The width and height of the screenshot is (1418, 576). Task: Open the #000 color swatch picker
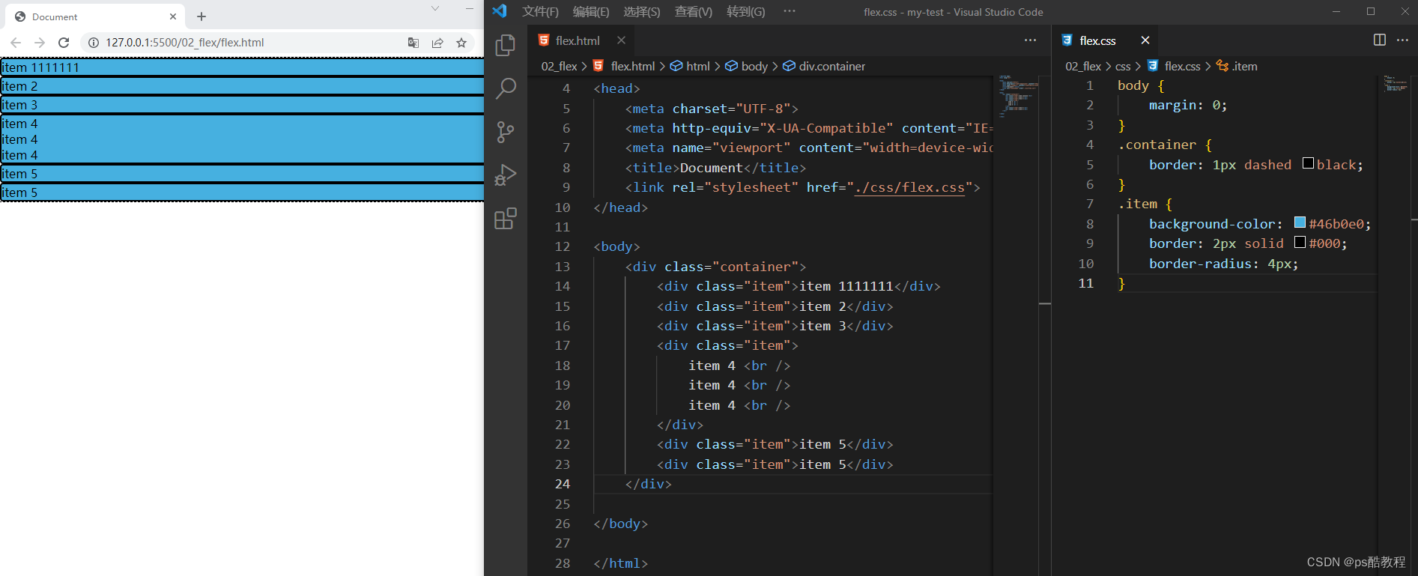[x=1300, y=242]
